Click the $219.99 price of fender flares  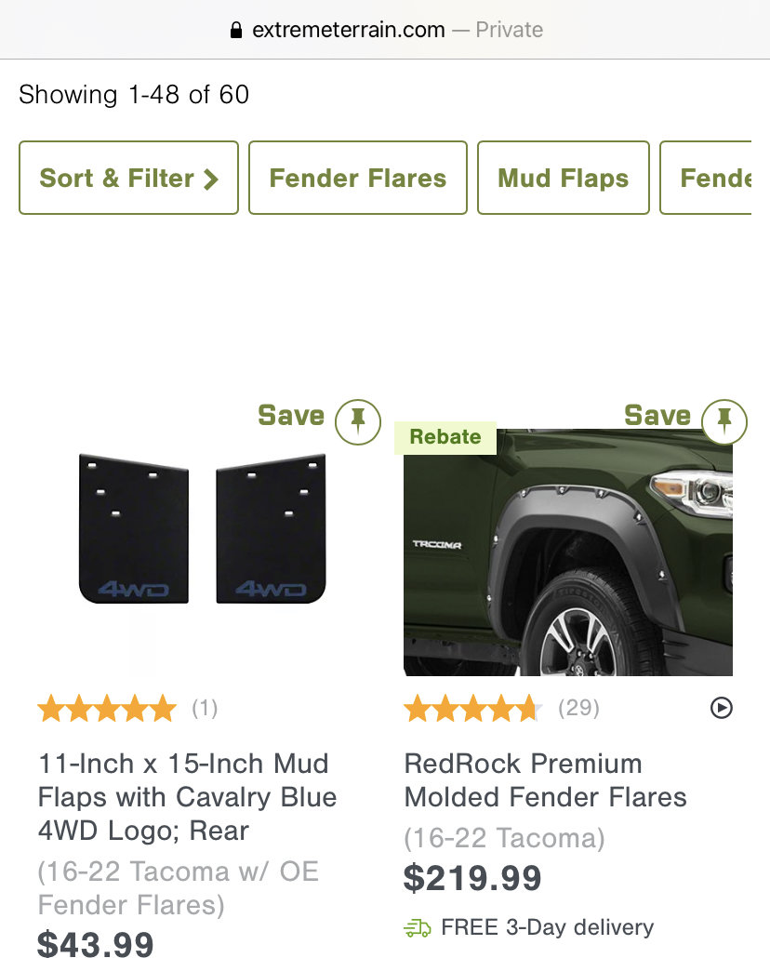click(472, 878)
